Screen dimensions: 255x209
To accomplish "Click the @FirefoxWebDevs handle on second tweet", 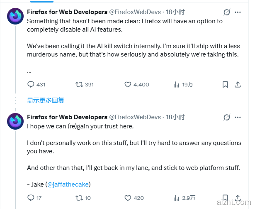I will pos(135,117).
